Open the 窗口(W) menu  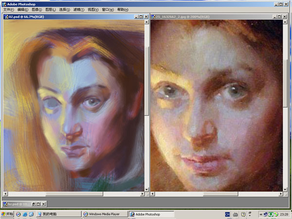point(108,10)
